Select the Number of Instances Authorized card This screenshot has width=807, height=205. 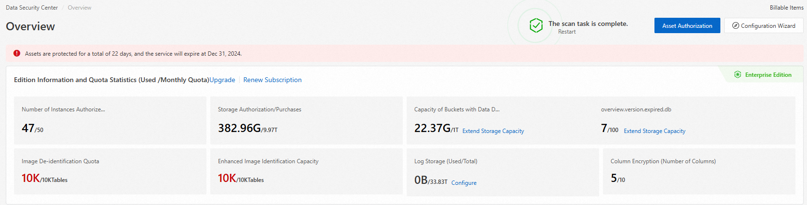110,121
